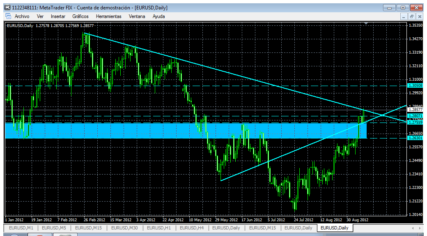Click the current price label 1.28577

(x=415, y=109)
